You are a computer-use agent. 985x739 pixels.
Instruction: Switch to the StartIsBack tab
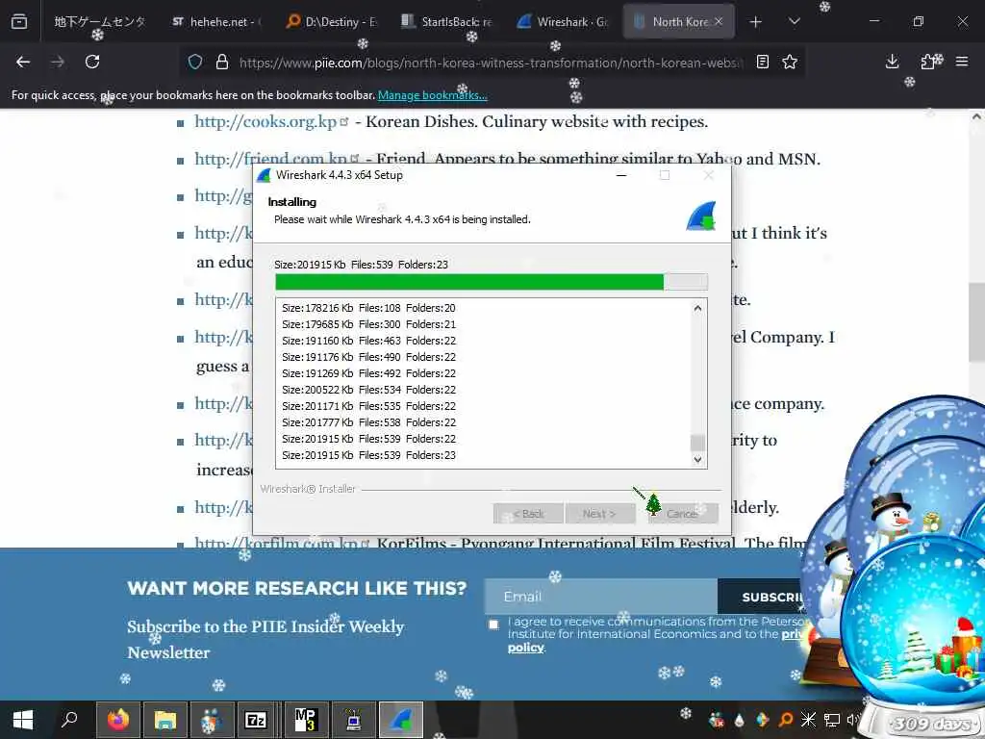click(447, 21)
